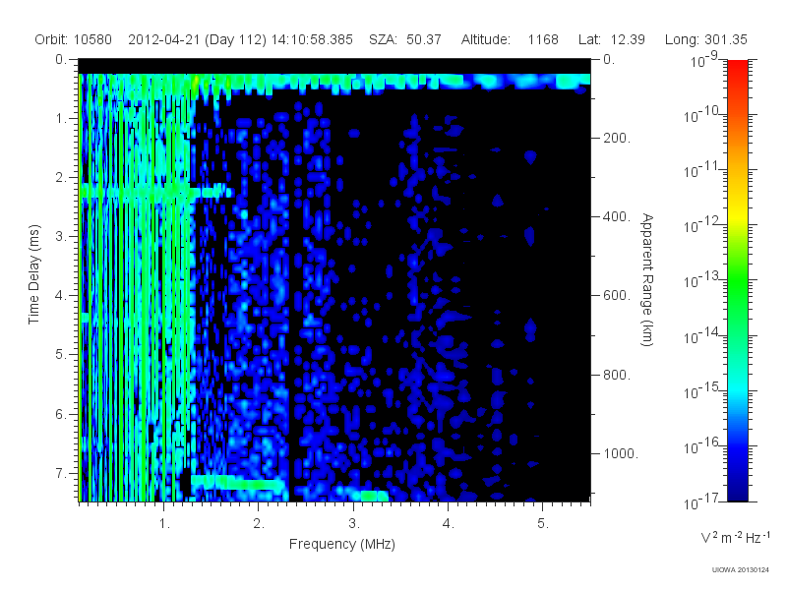Viewport: 787px width, 590px height.
Task: Click the 200. tick on Apparent Range axis
Action: (617, 138)
